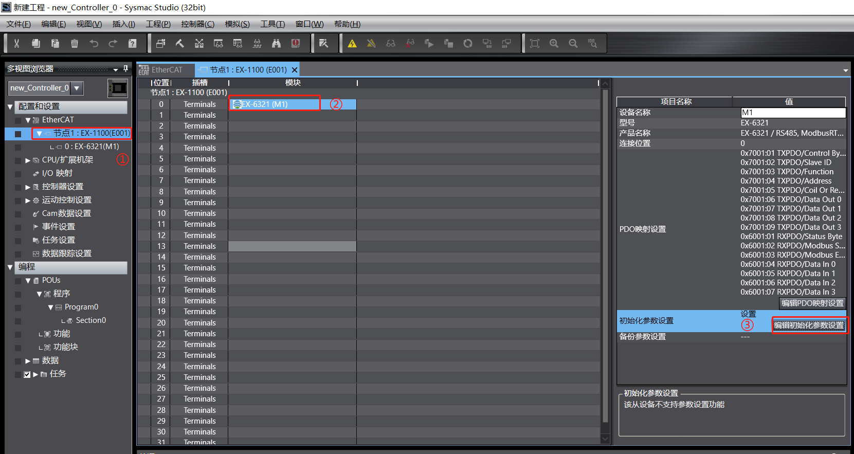Click the Delete trash can toolbar icon
This screenshot has height=454, width=854.
pyautogui.click(x=75, y=44)
